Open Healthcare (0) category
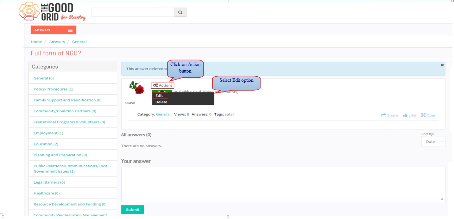Image resolution: width=454 pixels, height=219 pixels. (x=47, y=193)
